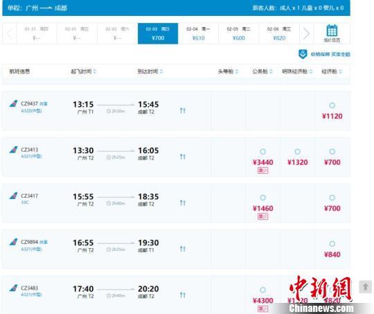The image size is (374, 314).
Task: Click the passenger count summary text
Action: coord(298,8)
